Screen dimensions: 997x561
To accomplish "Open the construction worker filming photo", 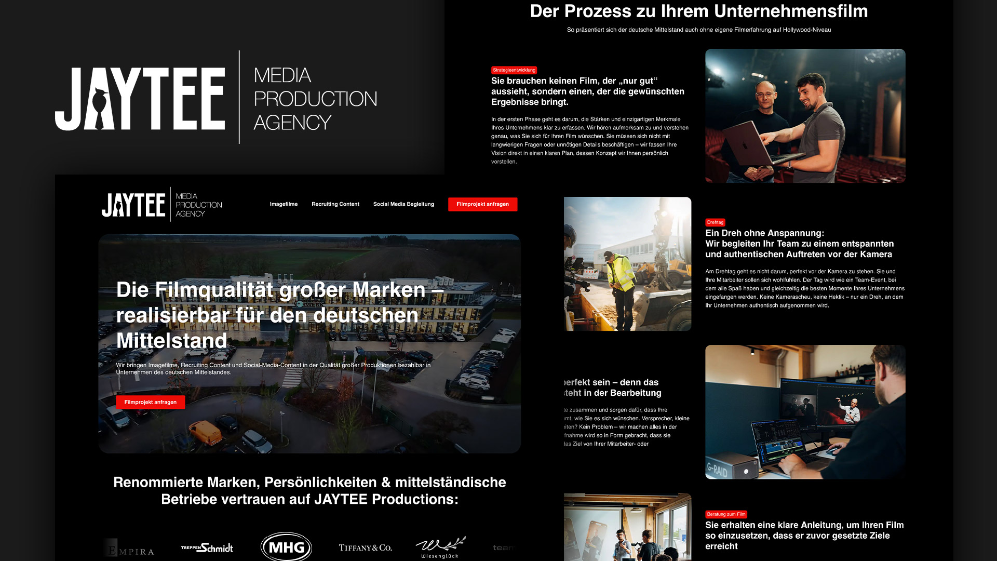I will tap(627, 264).
